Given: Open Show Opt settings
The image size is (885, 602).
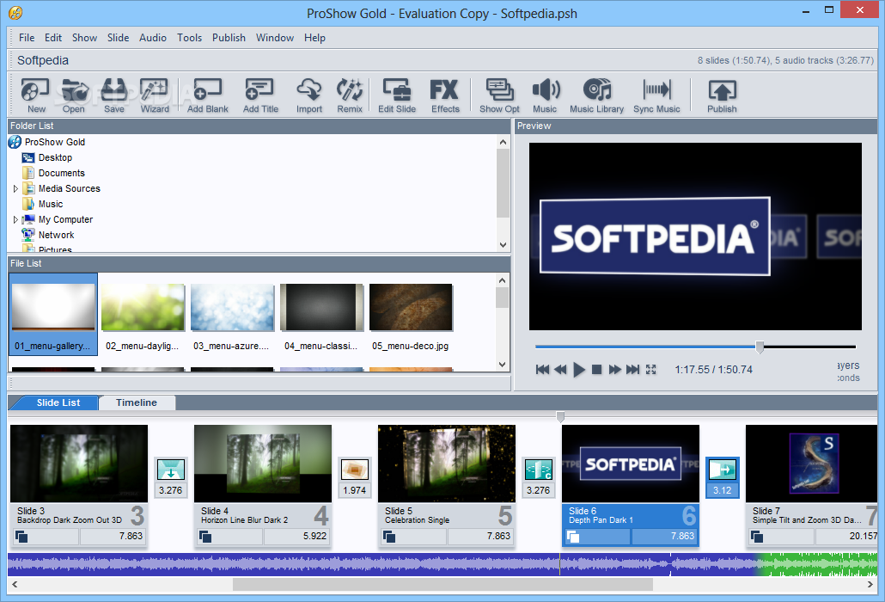Looking at the screenshot, I should (499, 96).
